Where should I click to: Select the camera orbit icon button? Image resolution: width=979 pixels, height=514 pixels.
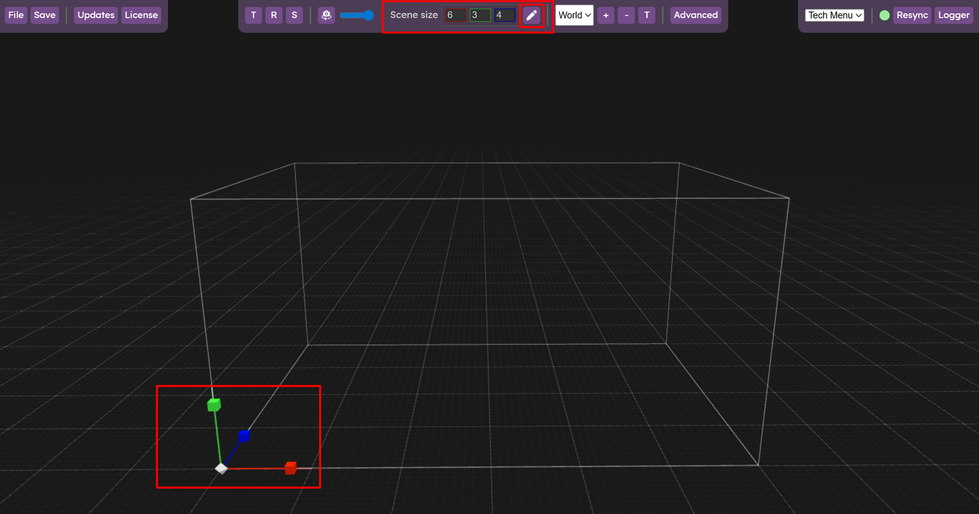(x=326, y=15)
